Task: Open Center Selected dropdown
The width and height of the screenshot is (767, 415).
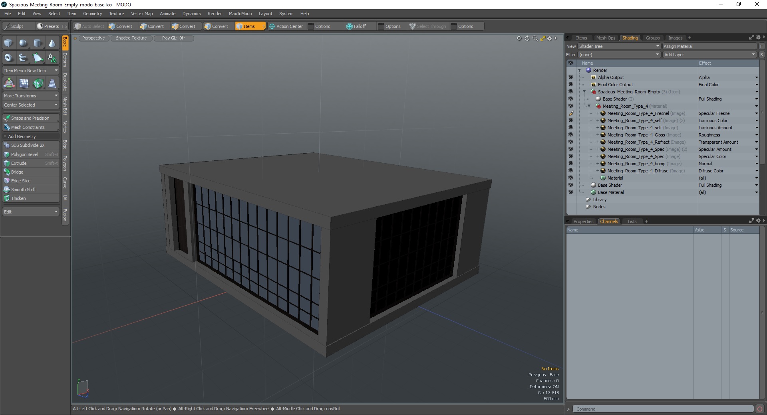Action: 31,105
